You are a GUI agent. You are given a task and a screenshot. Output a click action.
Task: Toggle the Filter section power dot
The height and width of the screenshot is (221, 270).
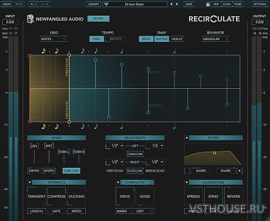click(186, 138)
